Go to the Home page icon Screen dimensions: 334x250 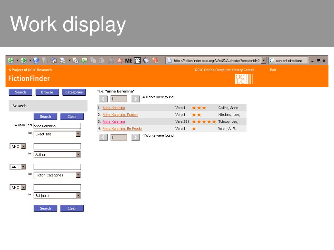(x=54, y=61)
